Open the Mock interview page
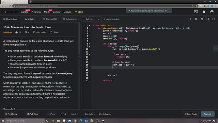The height and width of the screenshot is (123, 218). tap(47, 12)
